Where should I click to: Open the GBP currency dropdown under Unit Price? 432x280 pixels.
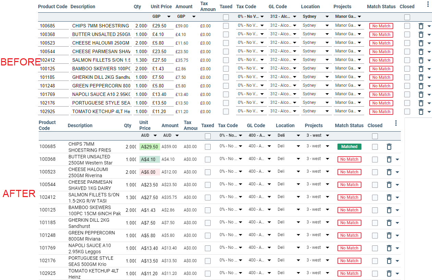point(161,16)
